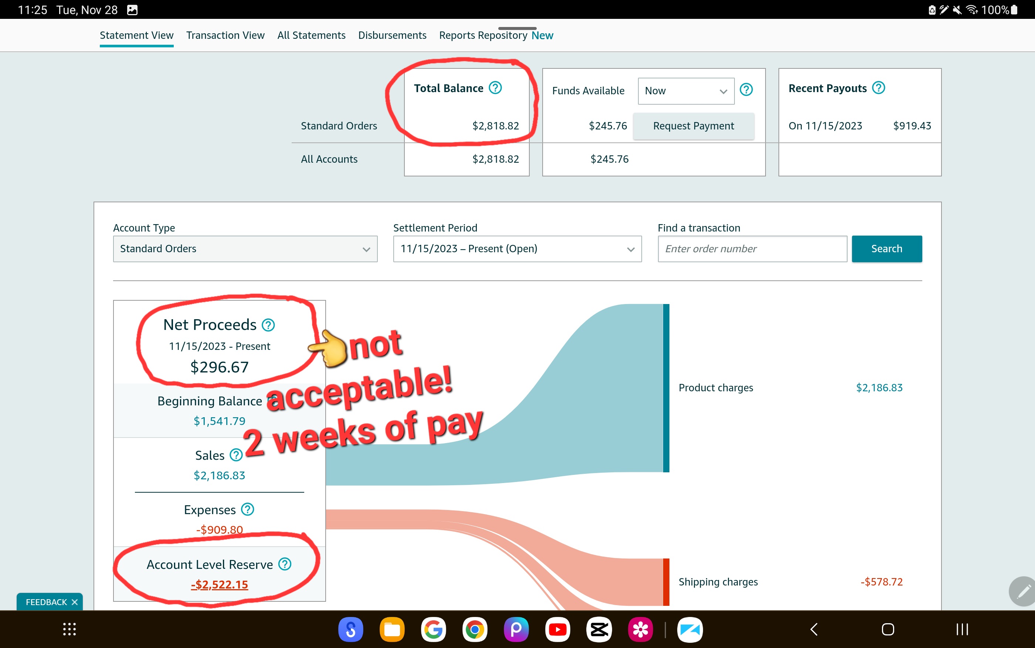This screenshot has height=648, width=1035.
Task: Click the Sales $2,186.83 amount
Action: (x=219, y=475)
